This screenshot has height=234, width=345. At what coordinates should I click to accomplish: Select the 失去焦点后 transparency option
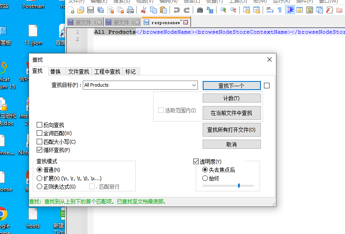205,170
